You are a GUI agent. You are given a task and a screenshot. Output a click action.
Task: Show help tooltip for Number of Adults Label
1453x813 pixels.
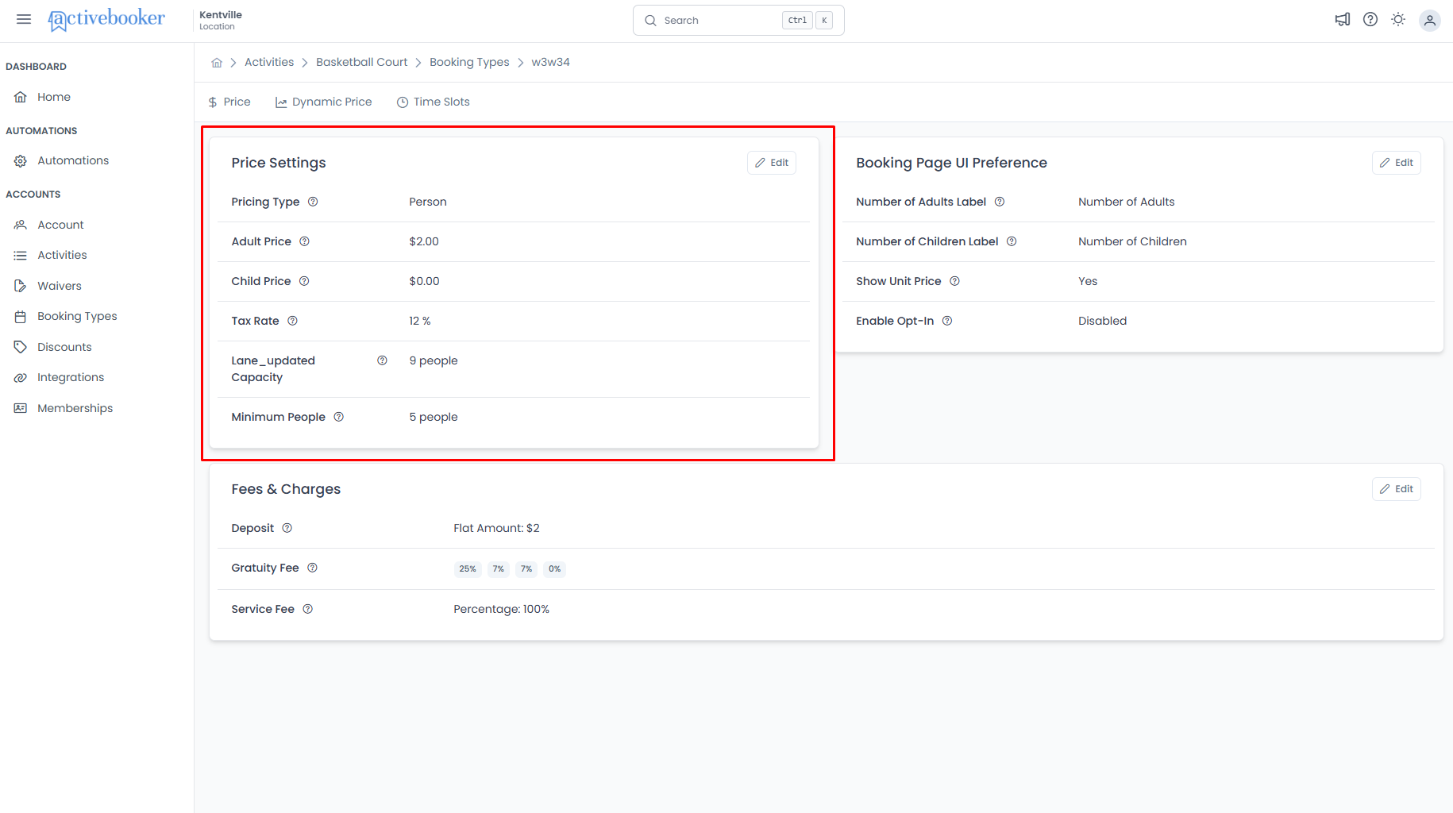pyautogui.click(x=1000, y=202)
